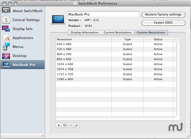Select the 1280 x 800 resolution row
Viewport: 191px width, 139px height.
[116, 79]
